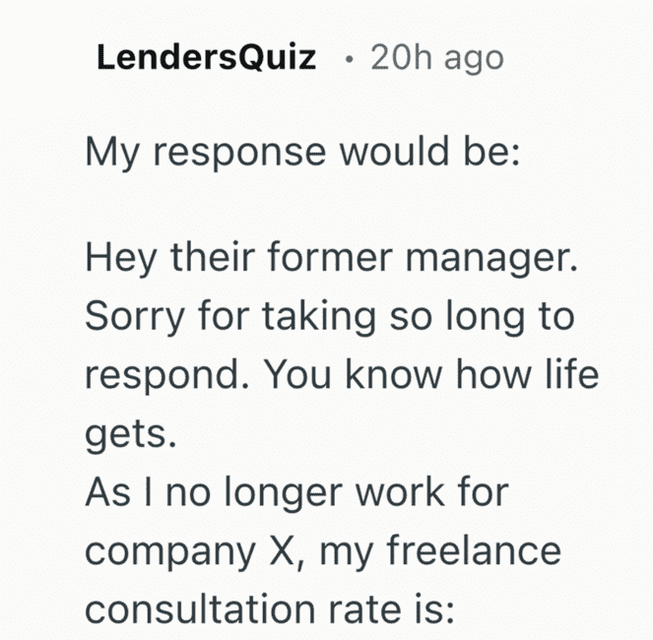The height and width of the screenshot is (640, 653).
Task: Click the "20h ago" comment timestamp
Action: (x=436, y=58)
